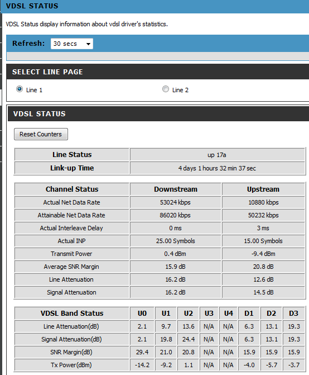Click U1 SNR margin value 21.0
309x375 pixels.
pos(166,352)
